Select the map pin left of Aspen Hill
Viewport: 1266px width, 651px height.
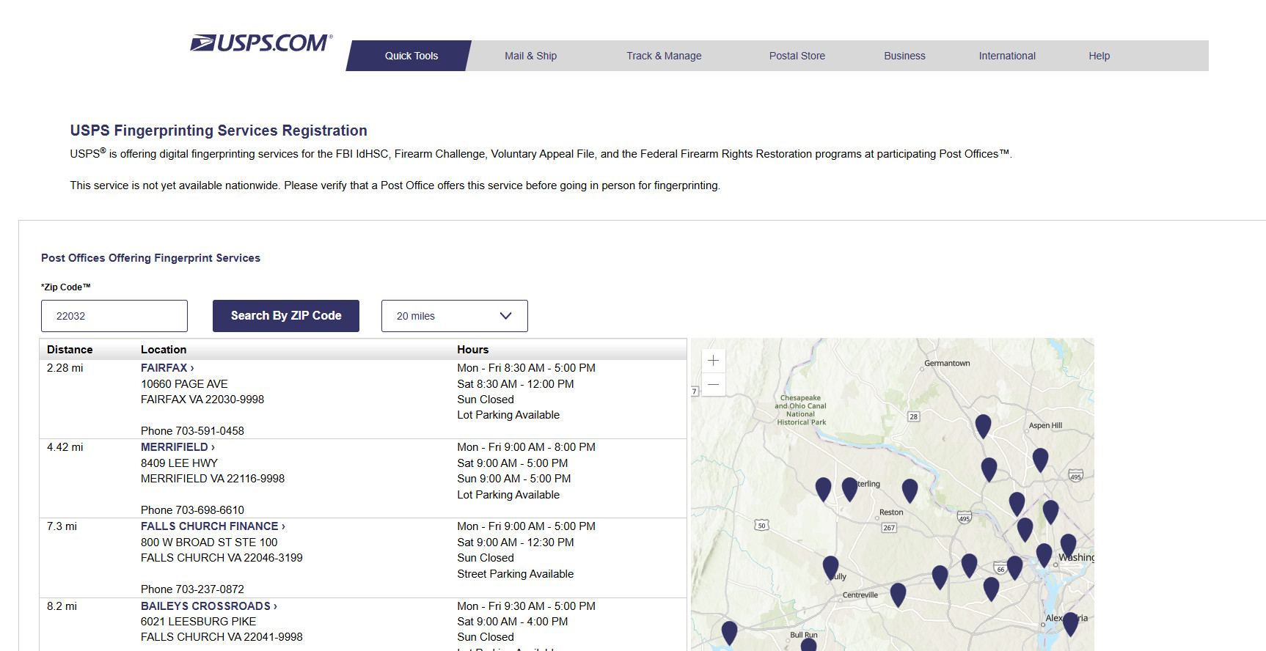pyautogui.click(x=983, y=424)
